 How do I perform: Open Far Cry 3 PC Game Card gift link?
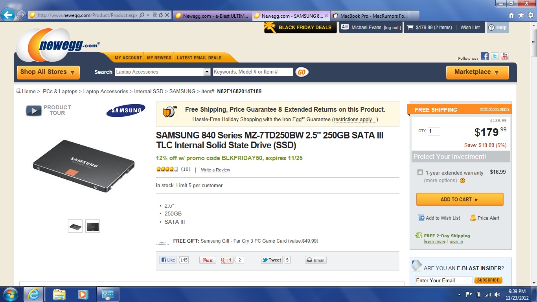pyautogui.click(x=244, y=241)
